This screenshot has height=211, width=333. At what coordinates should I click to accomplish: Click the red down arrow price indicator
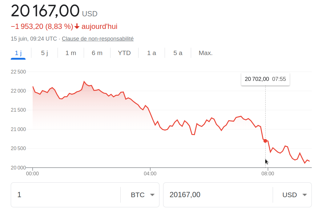77,27
